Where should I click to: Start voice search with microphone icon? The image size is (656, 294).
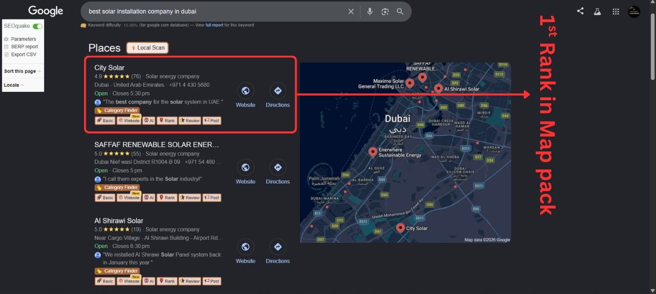click(x=370, y=11)
